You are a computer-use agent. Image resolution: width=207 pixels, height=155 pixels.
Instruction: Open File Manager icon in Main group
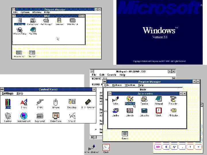point(20,22)
